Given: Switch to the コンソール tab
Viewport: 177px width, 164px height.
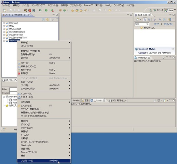Looking at the screenshot, I should 97,100.
